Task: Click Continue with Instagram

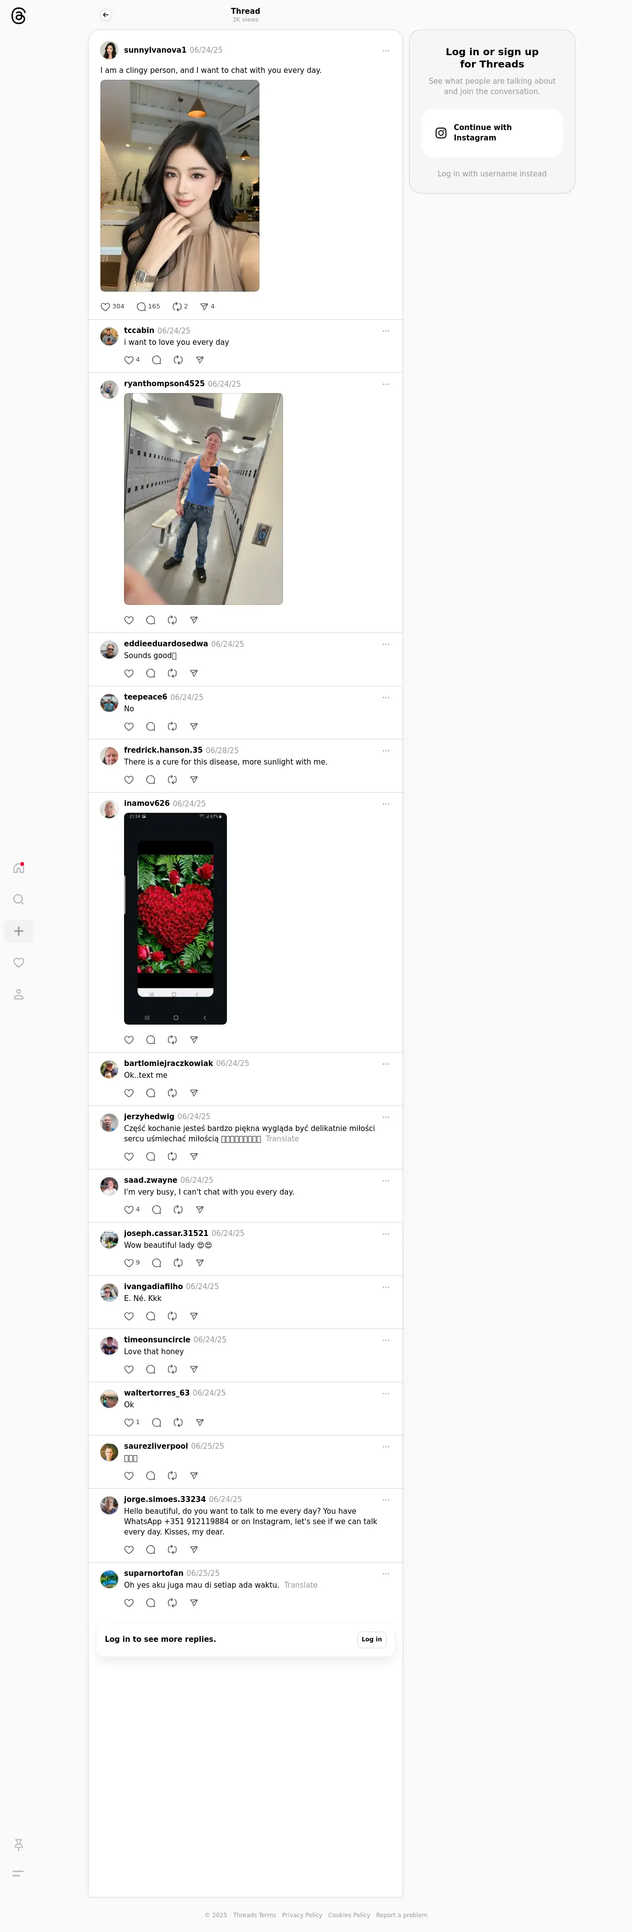Action: [492, 133]
